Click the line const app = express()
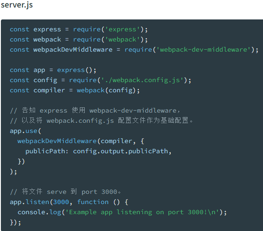Image resolution: width=263 pixels, height=231 pixels. (x=53, y=70)
